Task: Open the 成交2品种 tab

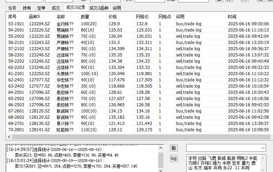Action: pyautogui.click(x=99, y=8)
